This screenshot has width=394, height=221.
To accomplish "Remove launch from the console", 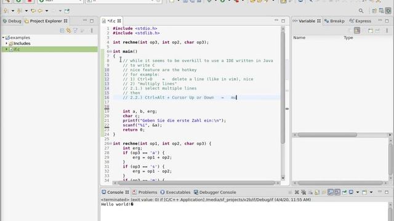I will point(297,192).
